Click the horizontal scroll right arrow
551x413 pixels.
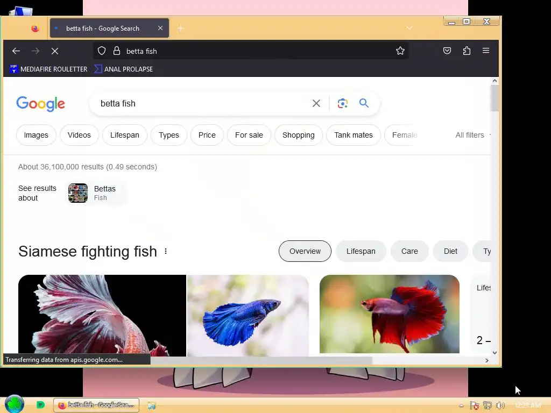486,360
